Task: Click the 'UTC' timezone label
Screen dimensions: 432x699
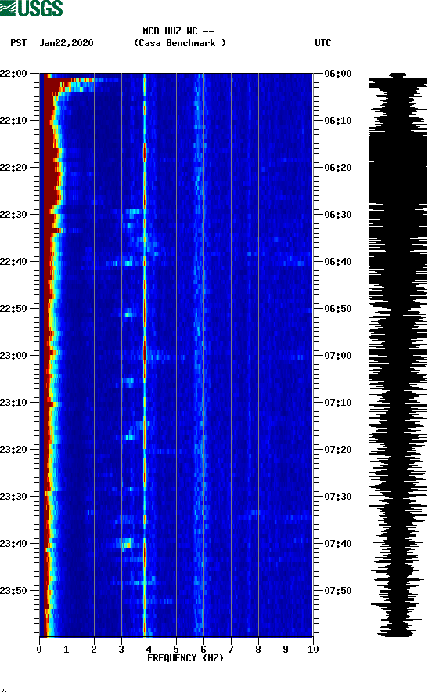Action: coord(323,43)
